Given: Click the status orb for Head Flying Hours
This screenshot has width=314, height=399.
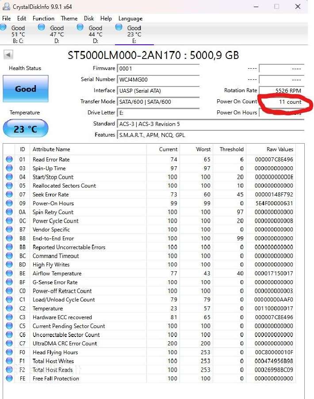Looking at the screenshot, I should tap(9, 352).
